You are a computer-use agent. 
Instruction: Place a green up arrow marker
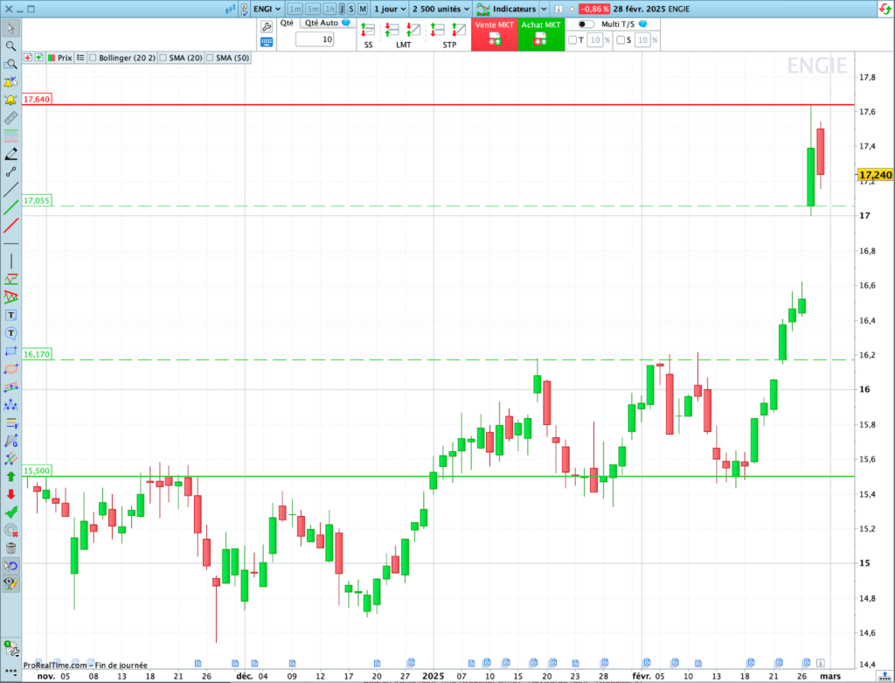10,477
